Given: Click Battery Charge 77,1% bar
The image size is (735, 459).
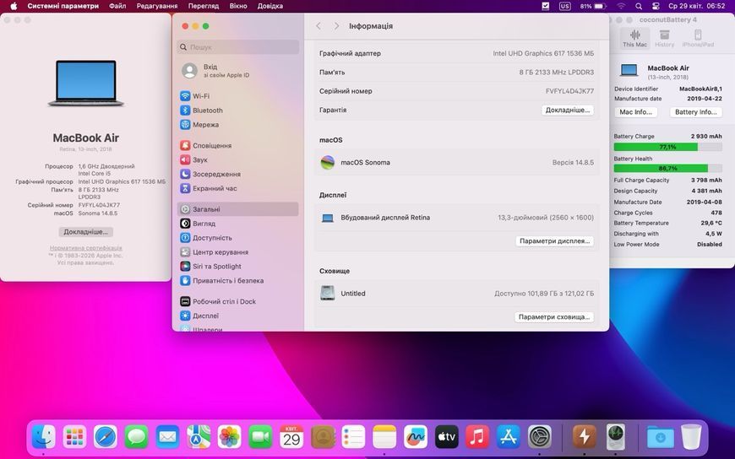Looking at the screenshot, I should click(667, 147).
